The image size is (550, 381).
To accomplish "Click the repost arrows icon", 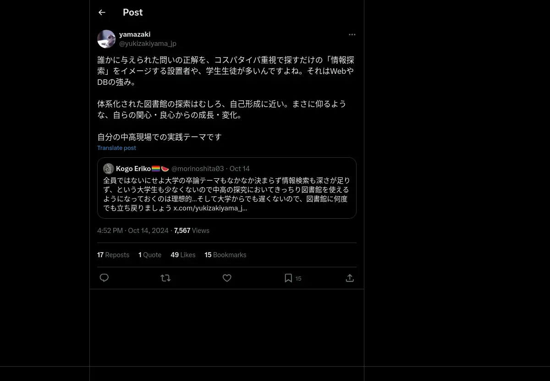I will click(x=165, y=278).
